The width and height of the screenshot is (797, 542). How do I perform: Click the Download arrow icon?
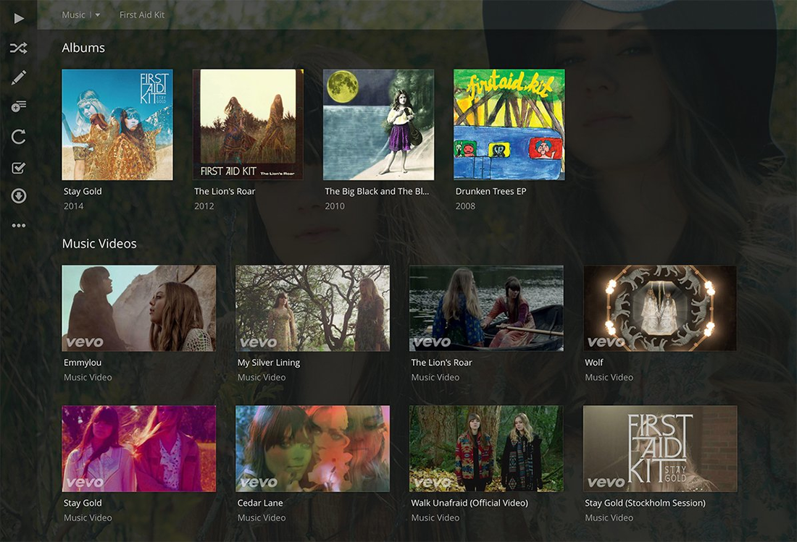[19, 196]
